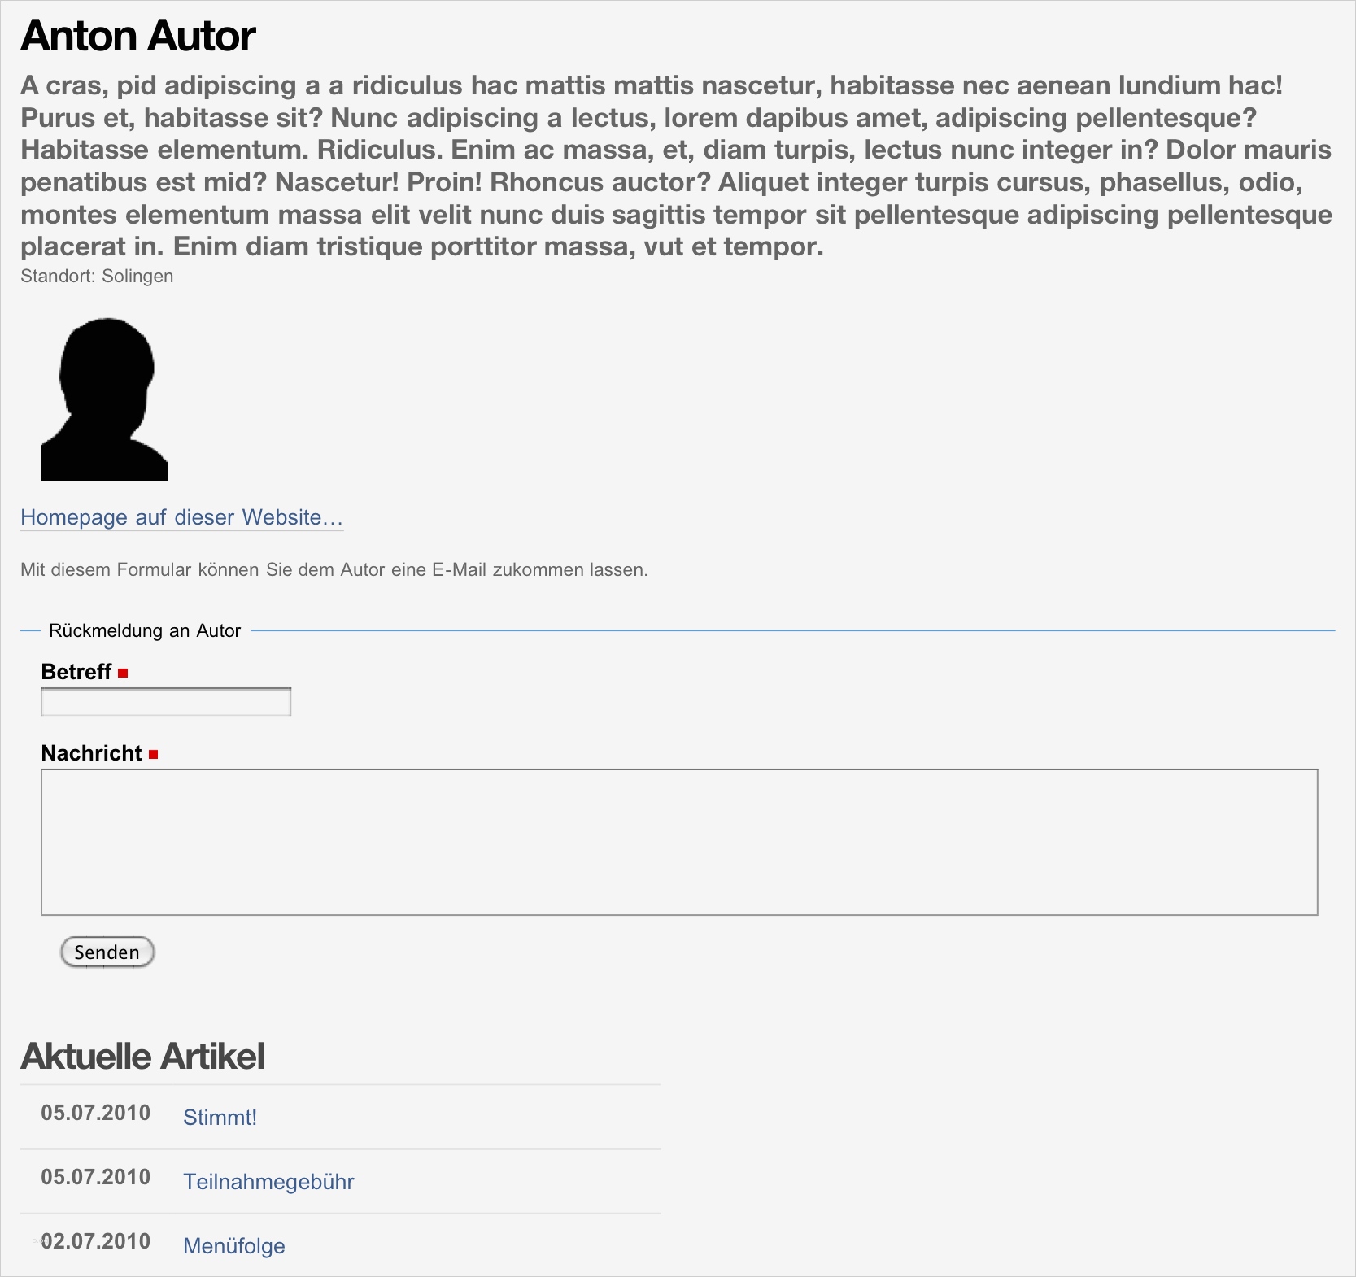Screen dimensions: 1356x1277
Task: Click the author silhouette avatar image
Action: (104, 399)
